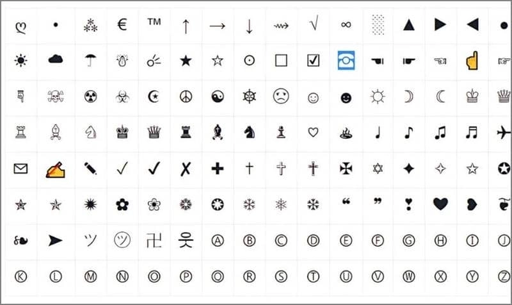Choose the frowning face symbol
Image resolution: width=512 pixels, height=305 pixels.
click(281, 96)
